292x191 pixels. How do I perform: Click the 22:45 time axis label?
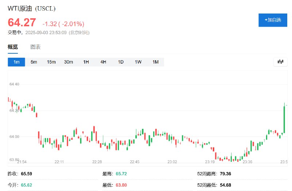click(x=135, y=162)
